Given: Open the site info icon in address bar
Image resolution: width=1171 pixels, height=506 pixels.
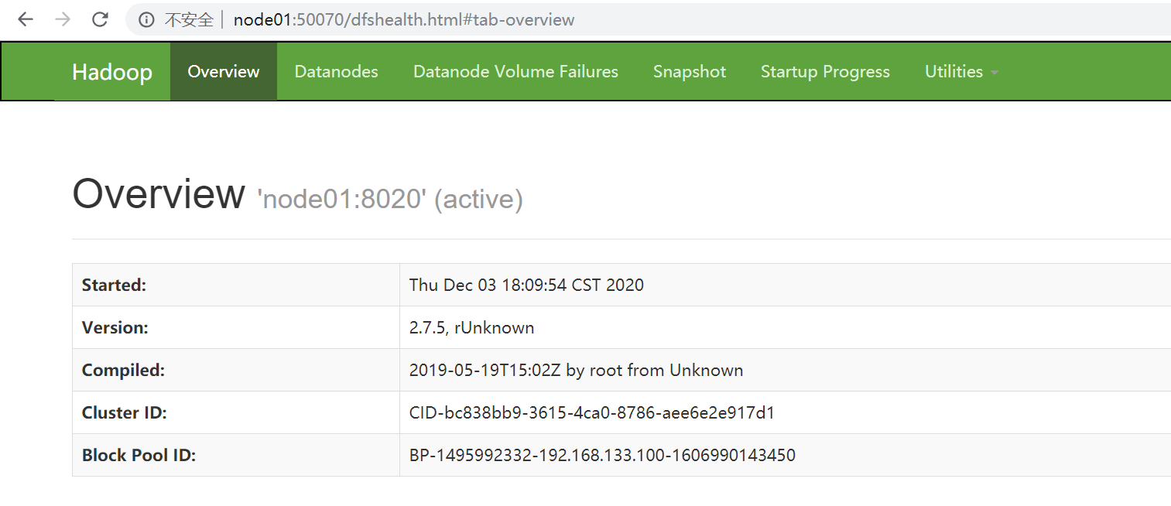Looking at the screenshot, I should pos(146,20).
